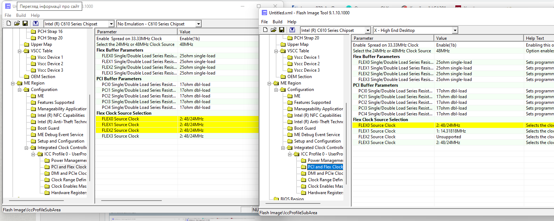Image resolution: width=554 pixels, height=221 pixels.
Task: Open File menu in No Emulation window
Action: (8, 15)
